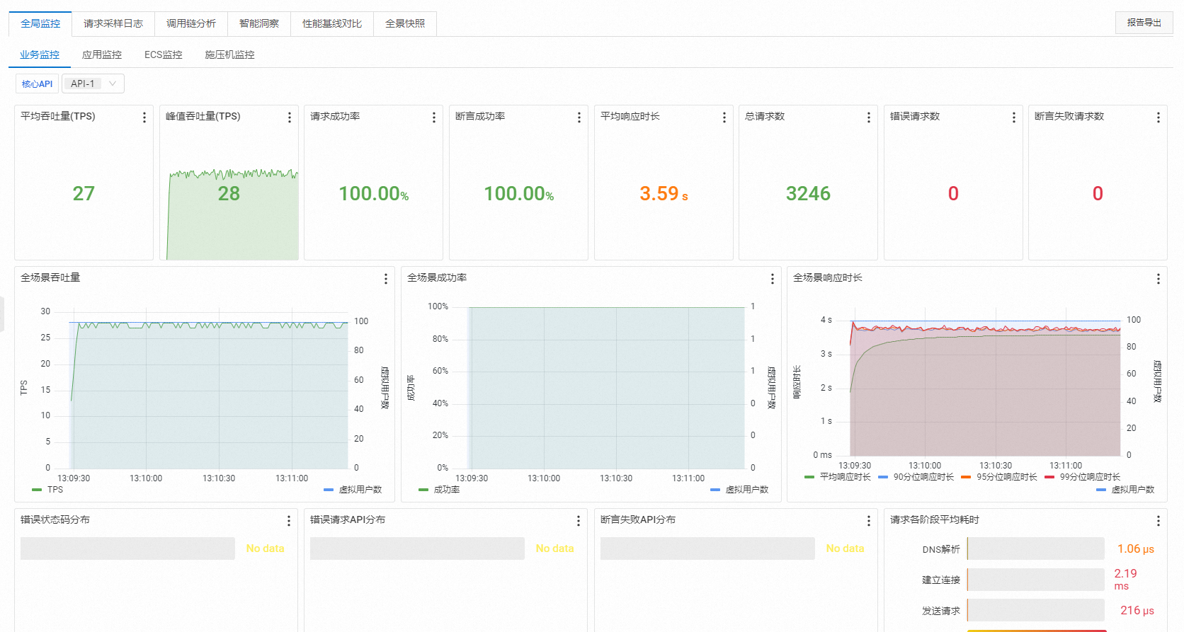Toggle the TPS legend in 全场景吞吐量 chart
The image size is (1184, 632).
pos(47,490)
